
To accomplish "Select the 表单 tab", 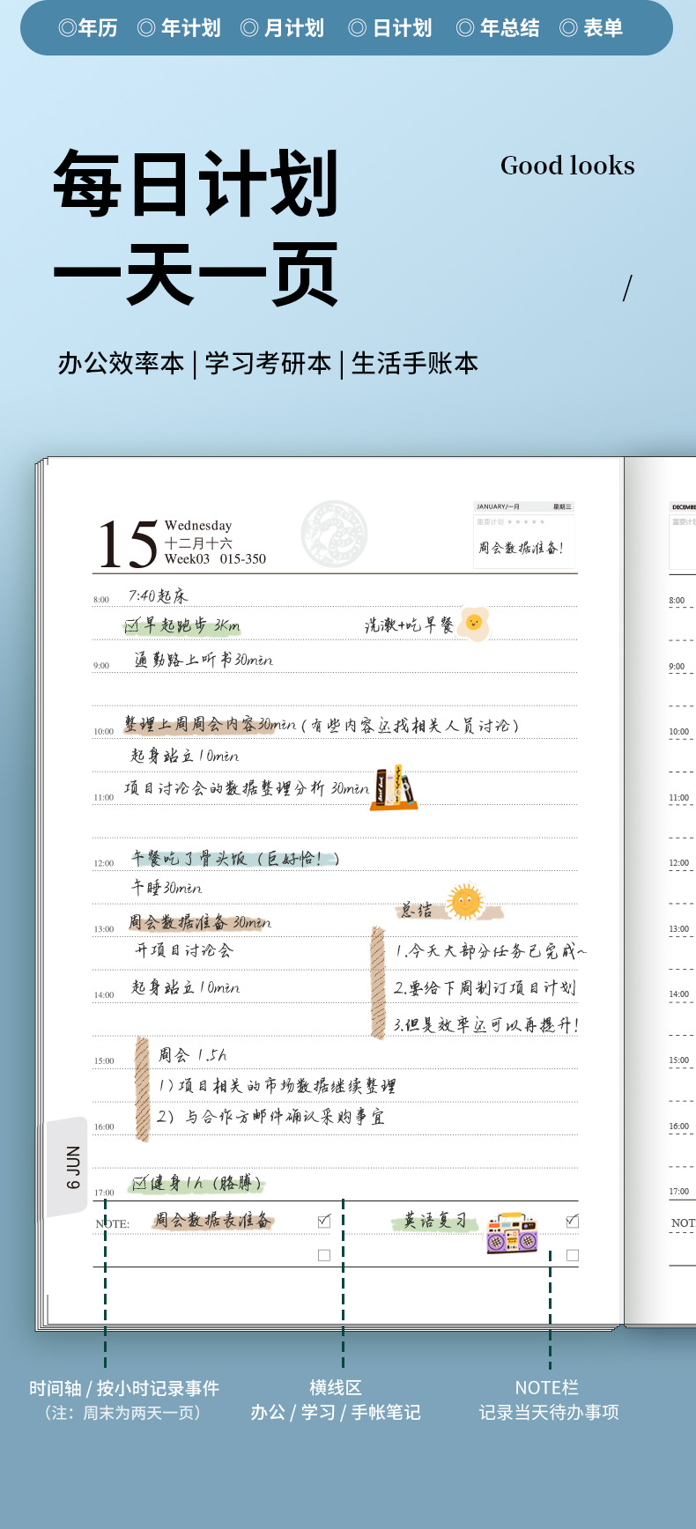I will (x=591, y=28).
